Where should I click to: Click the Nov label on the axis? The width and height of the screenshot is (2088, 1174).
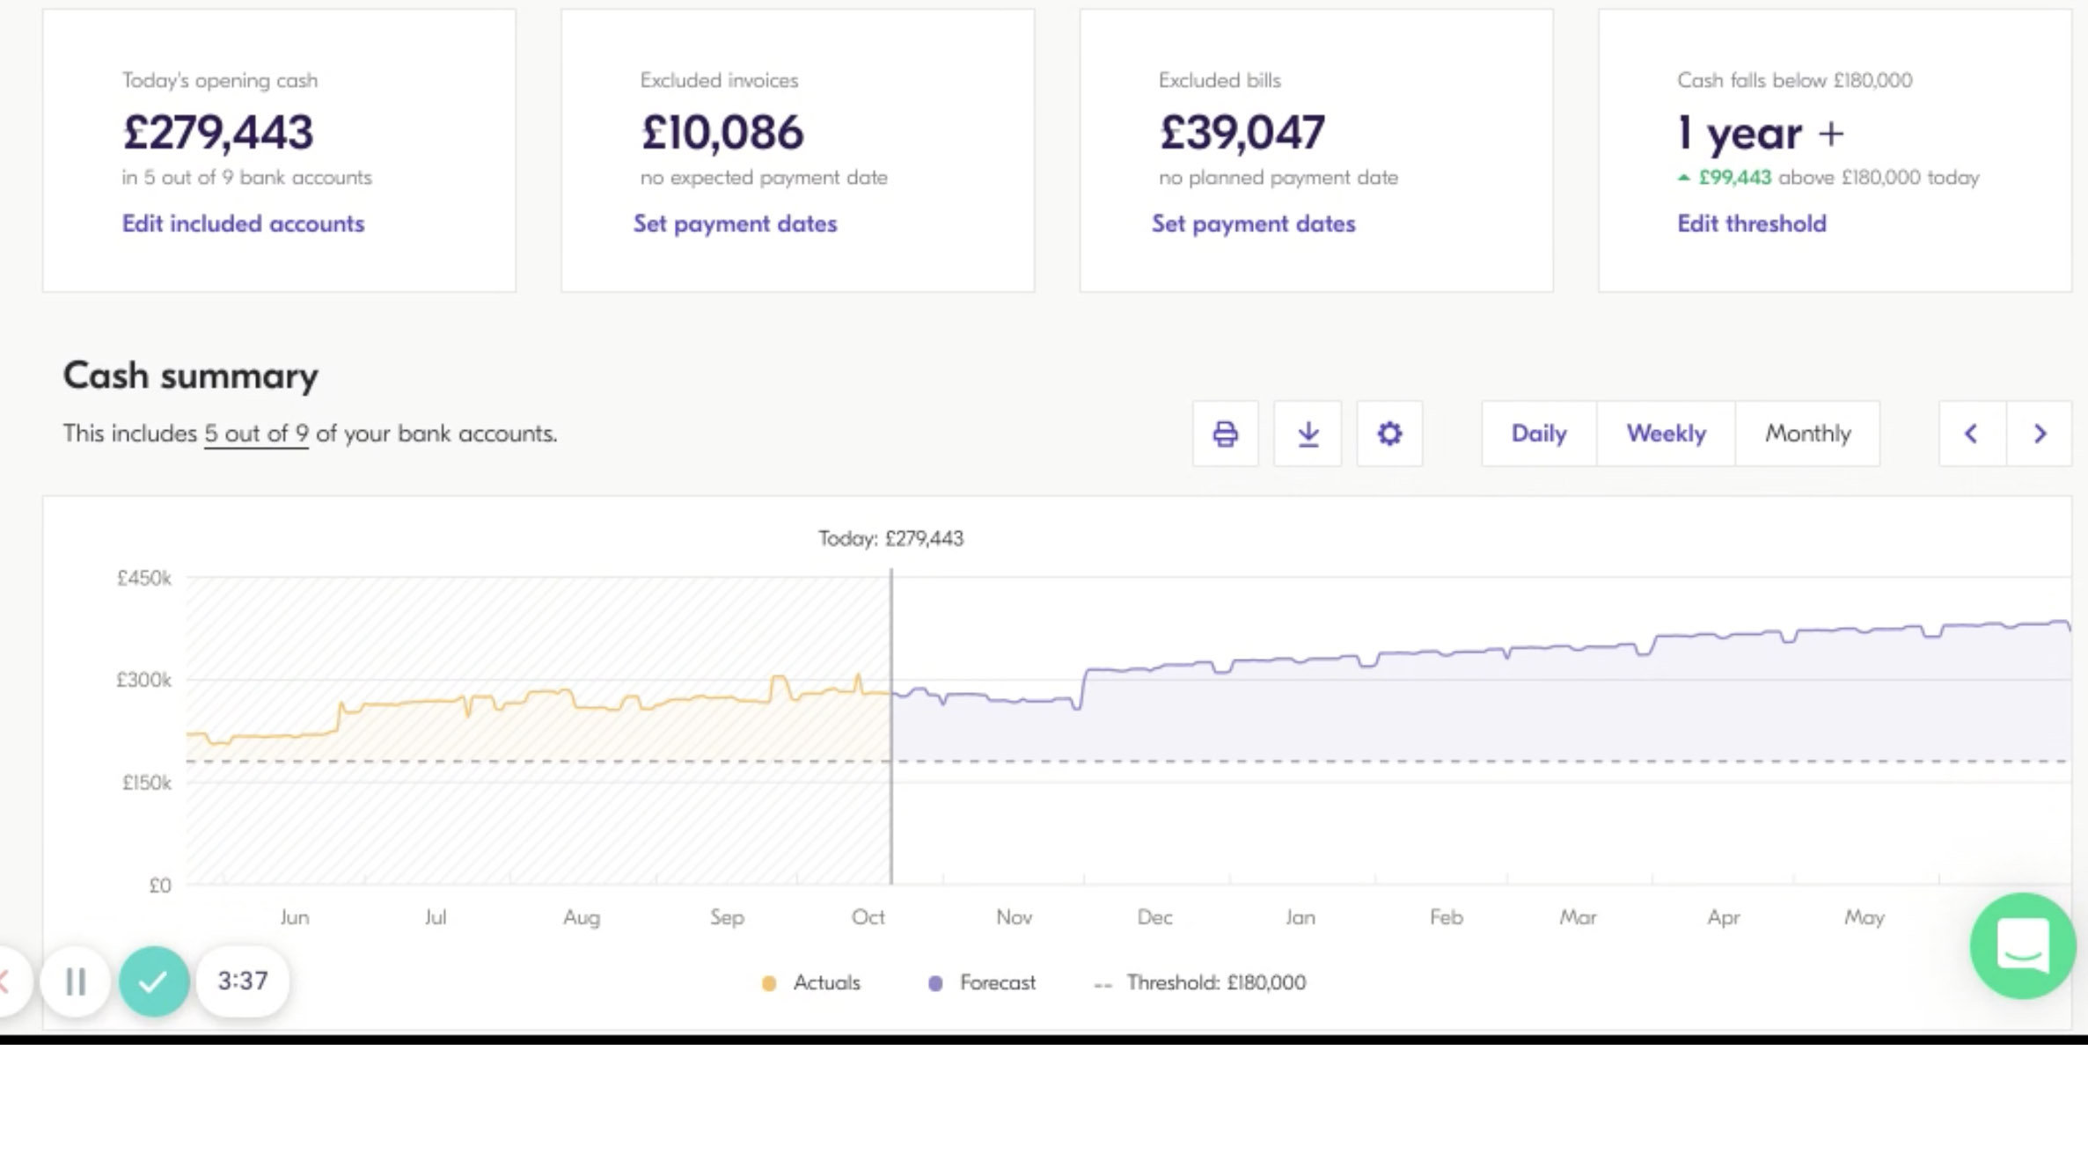tap(1014, 917)
